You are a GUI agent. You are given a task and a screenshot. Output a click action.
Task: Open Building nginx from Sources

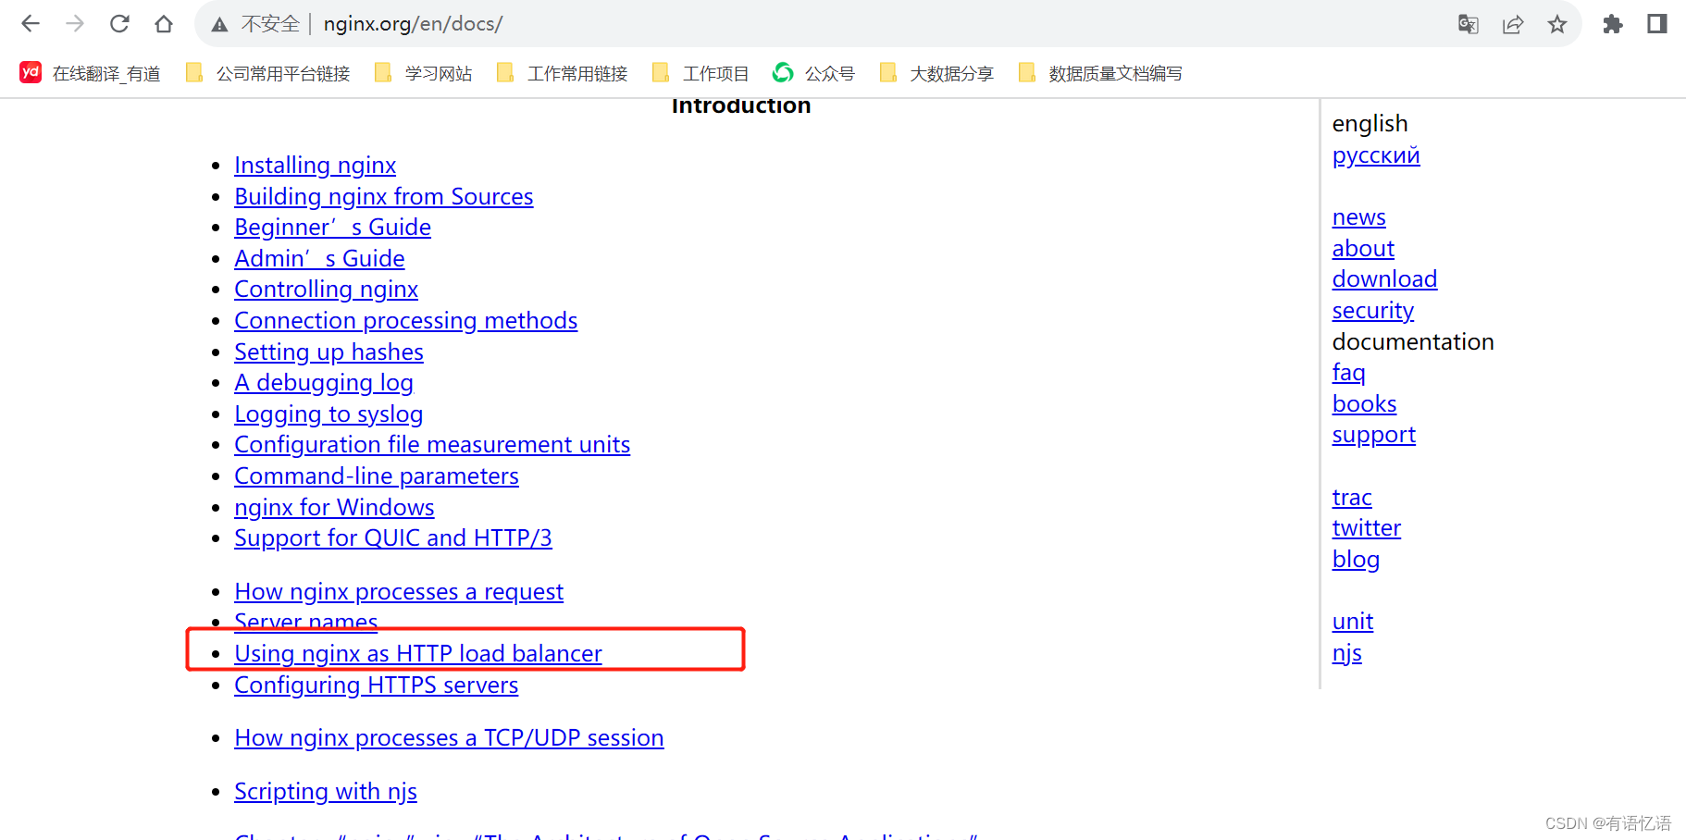click(x=383, y=197)
